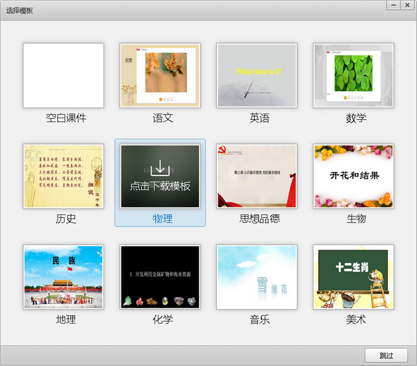Screen dimensions: 417x366
Task: Select the 空白课件 blank template thumbnail
Action: (63, 75)
